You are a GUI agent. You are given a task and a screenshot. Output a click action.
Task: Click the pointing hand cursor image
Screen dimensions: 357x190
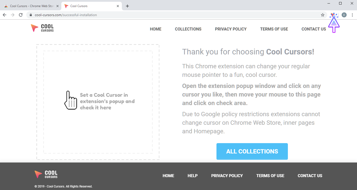[x=70, y=100]
